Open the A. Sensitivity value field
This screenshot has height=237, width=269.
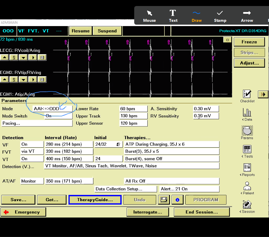[206, 109]
